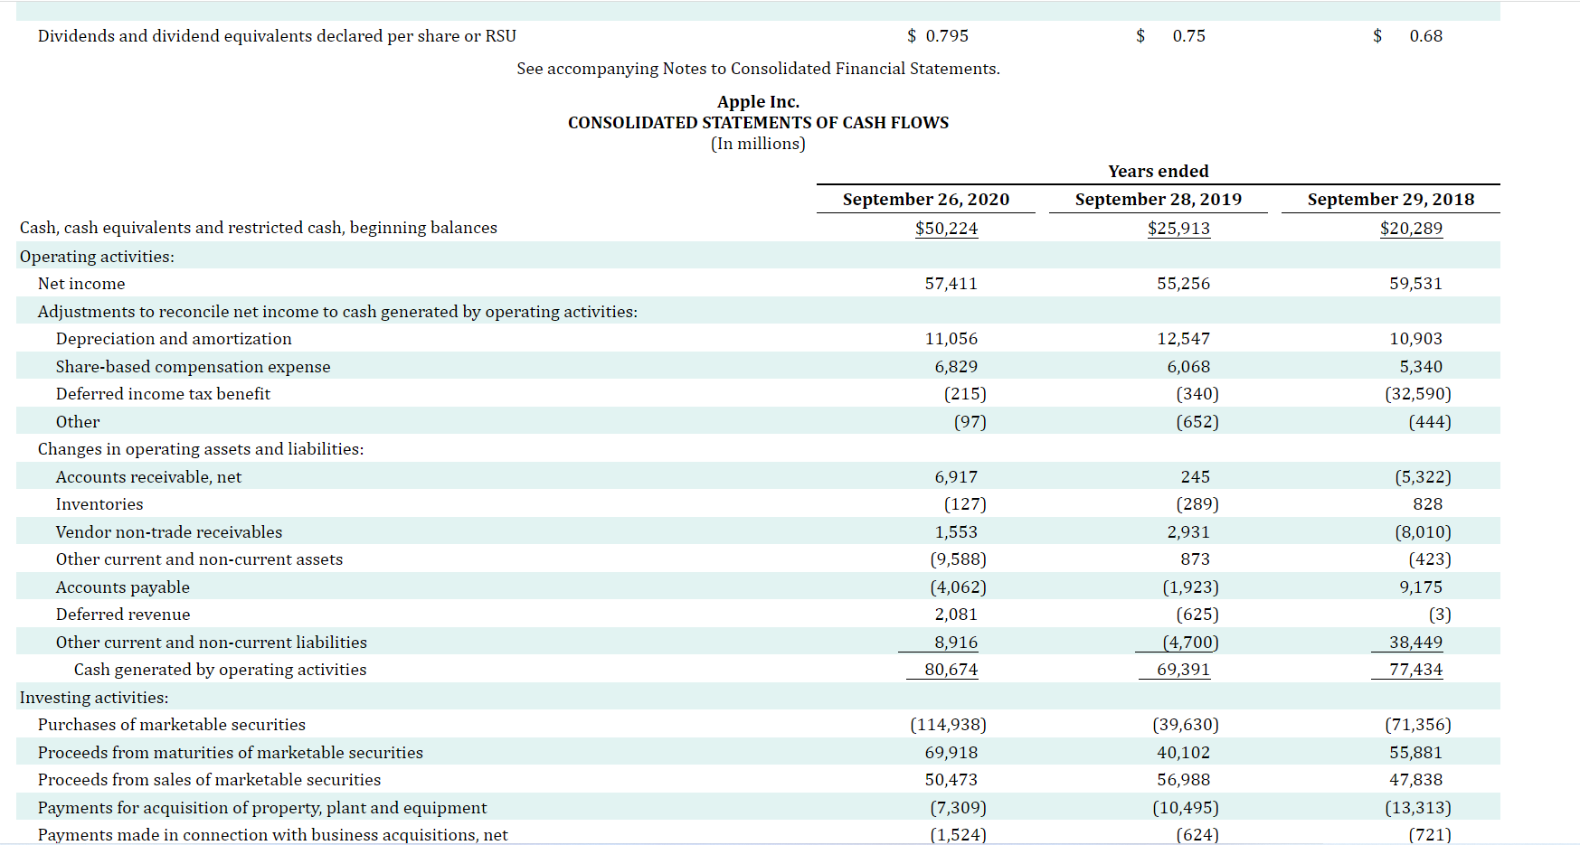Click the 'Apple Inc.' title text
This screenshot has height=845, width=1580.
[x=758, y=102]
